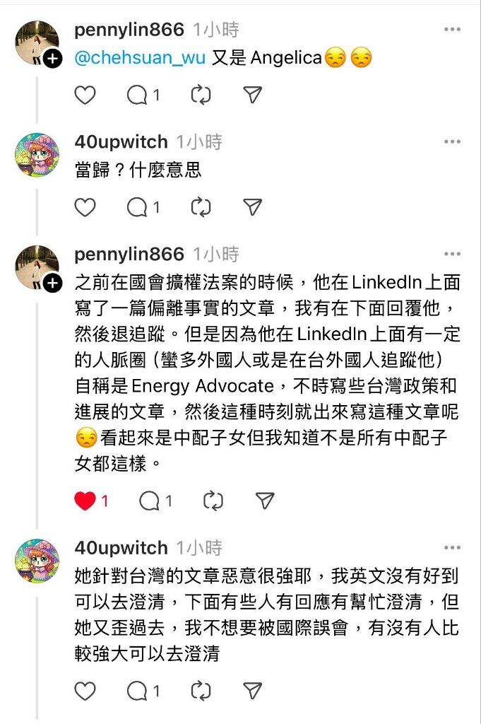Viewport: 481px width, 724px height.
Task: Repost 40upwitch's 當歸 comment
Action: (201, 207)
